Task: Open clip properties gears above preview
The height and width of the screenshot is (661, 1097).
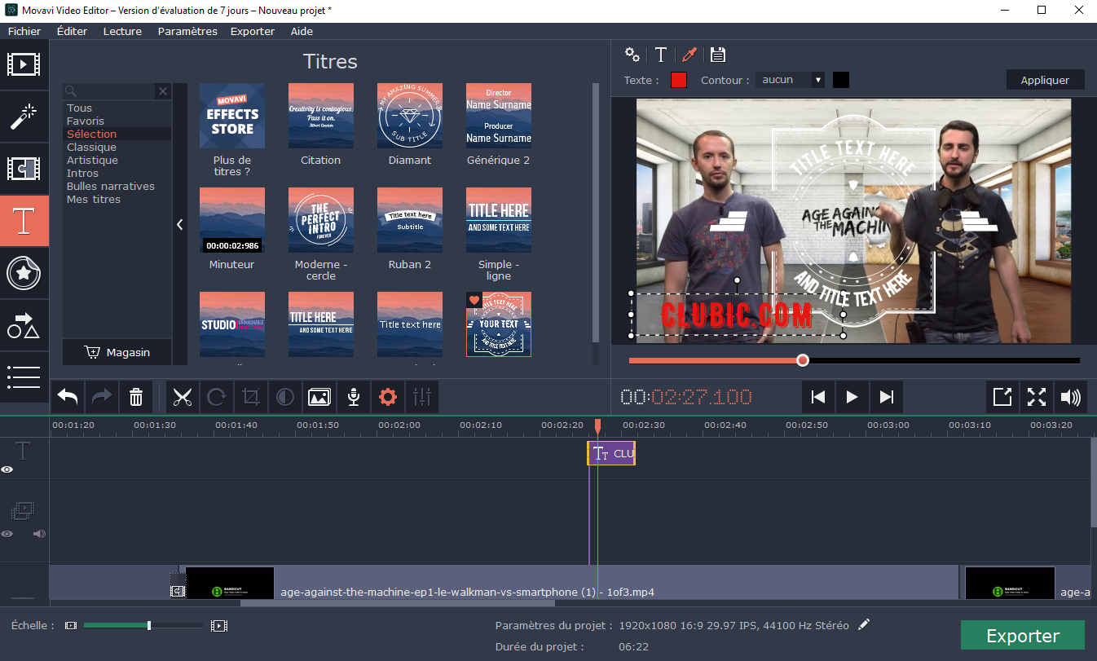Action: [x=632, y=55]
